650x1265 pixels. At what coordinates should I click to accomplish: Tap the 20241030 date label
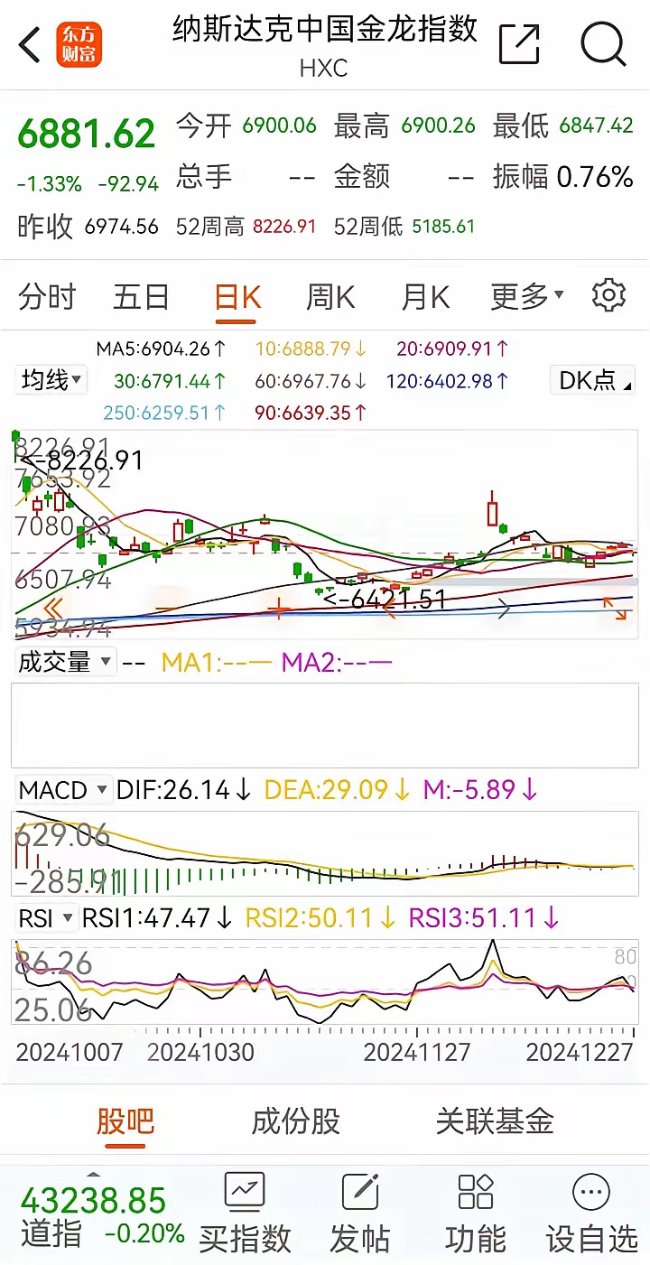(x=200, y=1052)
